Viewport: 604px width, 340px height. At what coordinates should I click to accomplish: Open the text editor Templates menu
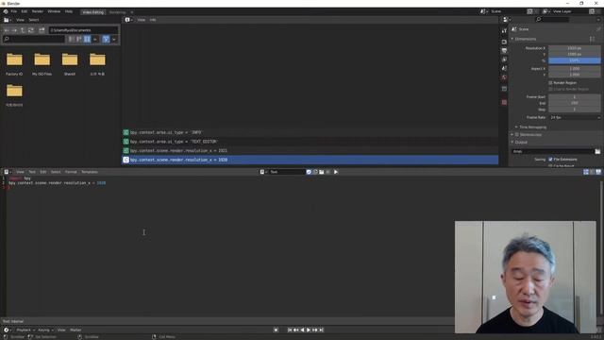tap(90, 172)
